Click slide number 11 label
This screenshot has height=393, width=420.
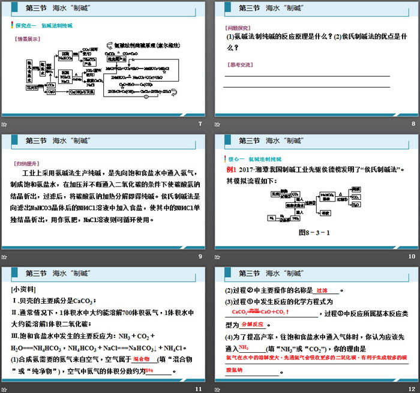(199, 389)
